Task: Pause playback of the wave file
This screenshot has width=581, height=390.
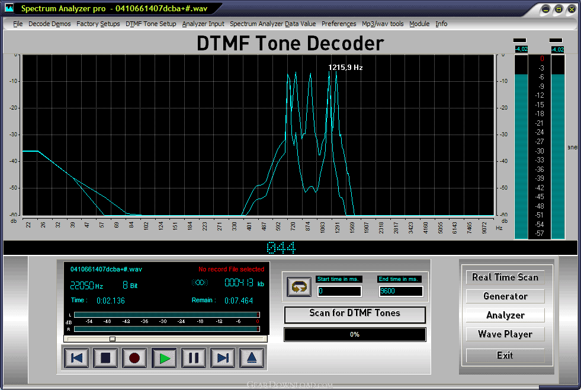Action: [x=194, y=358]
